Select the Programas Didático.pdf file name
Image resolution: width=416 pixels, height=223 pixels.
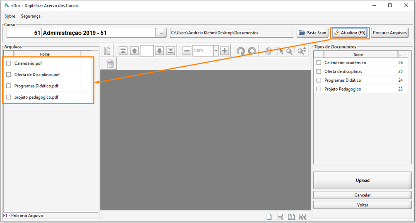pyautogui.click(x=36, y=86)
